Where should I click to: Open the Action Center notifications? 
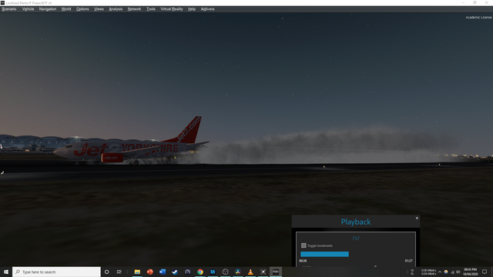[485, 272]
